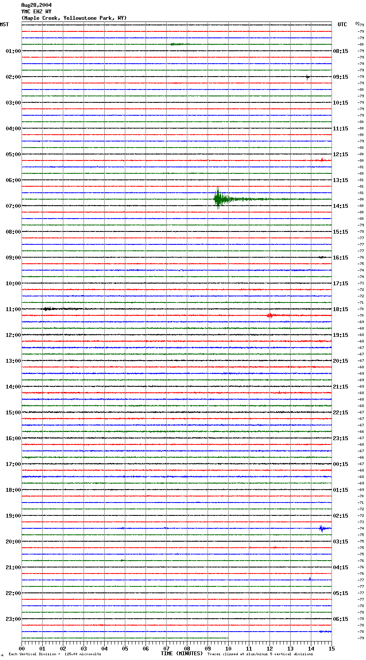
Task: Select the 16:00 MST row label
Action: [13, 438]
